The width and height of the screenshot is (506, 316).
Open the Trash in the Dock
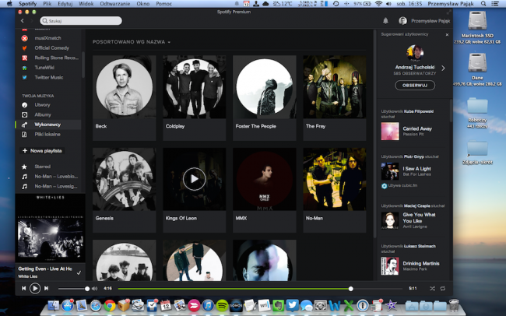[x=454, y=305]
